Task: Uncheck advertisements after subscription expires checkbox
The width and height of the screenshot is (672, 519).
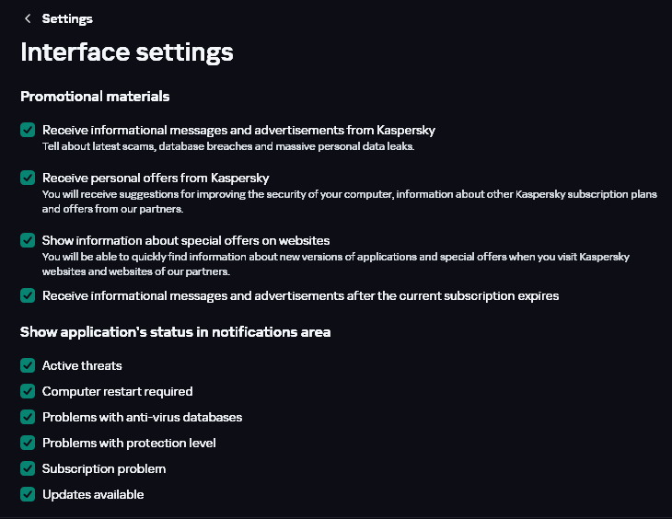Action: click(28, 295)
